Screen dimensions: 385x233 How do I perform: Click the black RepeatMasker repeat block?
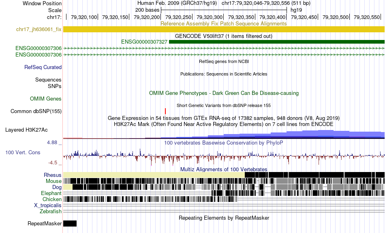pos(70,223)
